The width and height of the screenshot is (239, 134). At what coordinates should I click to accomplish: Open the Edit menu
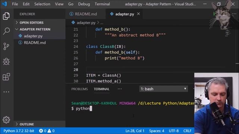26,4
